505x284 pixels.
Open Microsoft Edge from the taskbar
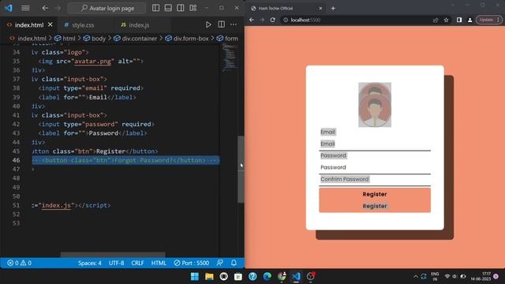pyautogui.click(x=267, y=276)
